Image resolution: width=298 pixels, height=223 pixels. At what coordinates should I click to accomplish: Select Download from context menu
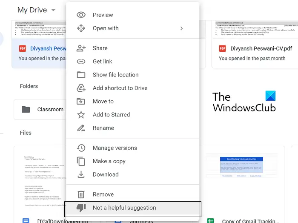pyautogui.click(x=133, y=175)
